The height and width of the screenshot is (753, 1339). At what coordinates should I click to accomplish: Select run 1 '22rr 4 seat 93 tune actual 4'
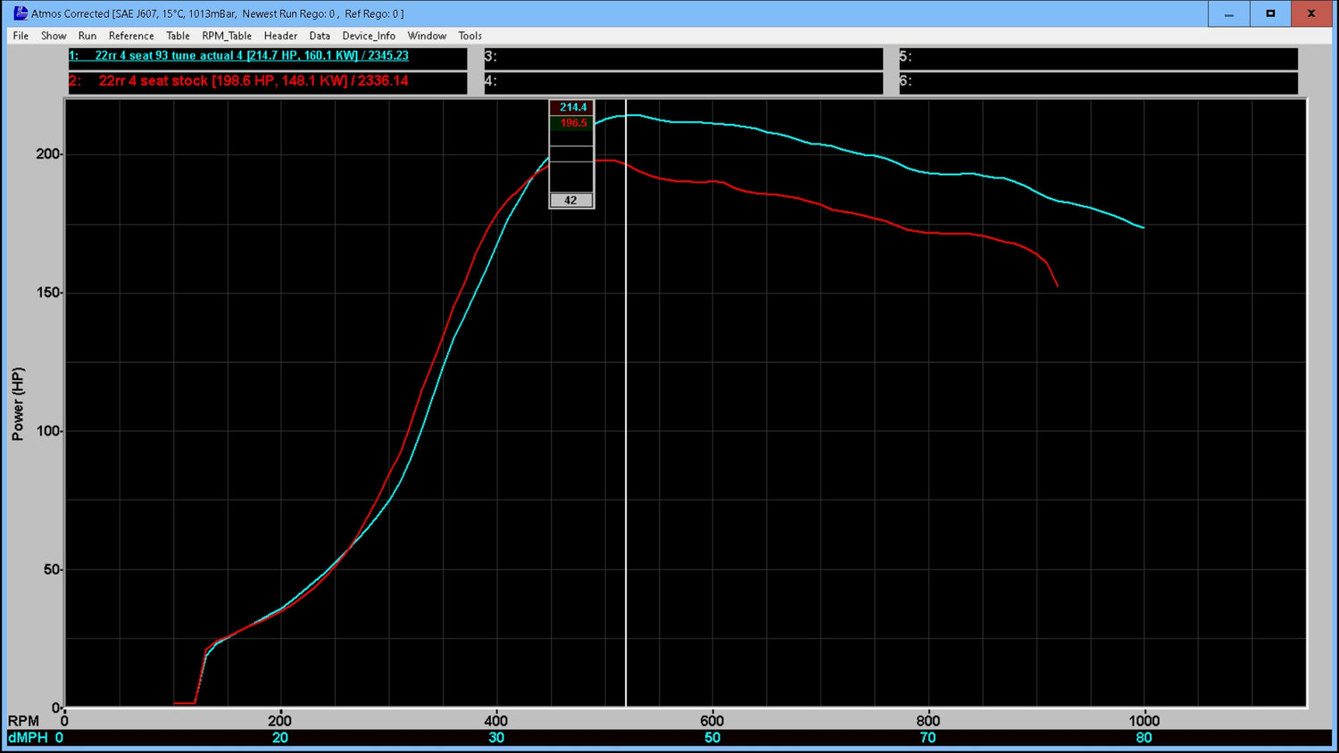tap(238, 55)
